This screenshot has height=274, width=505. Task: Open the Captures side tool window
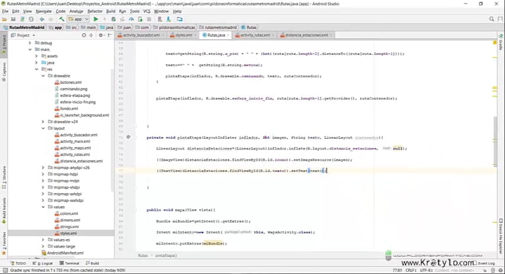pos(4,72)
